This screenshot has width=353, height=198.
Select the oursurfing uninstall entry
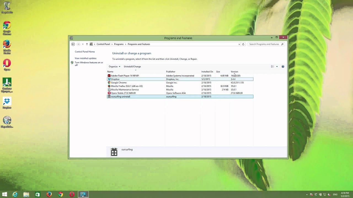pyautogui.click(x=180, y=97)
